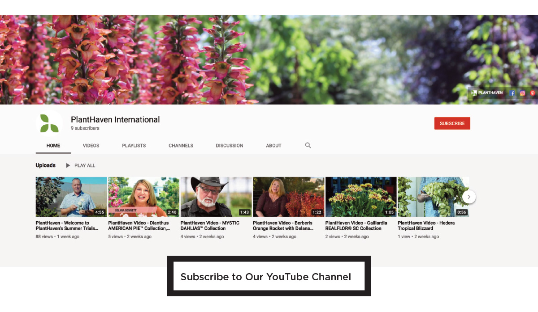The image size is (538, 312).
Task: Open the Berberis Orange Rocket video thumbnail
Action: [x=288, y=197]
